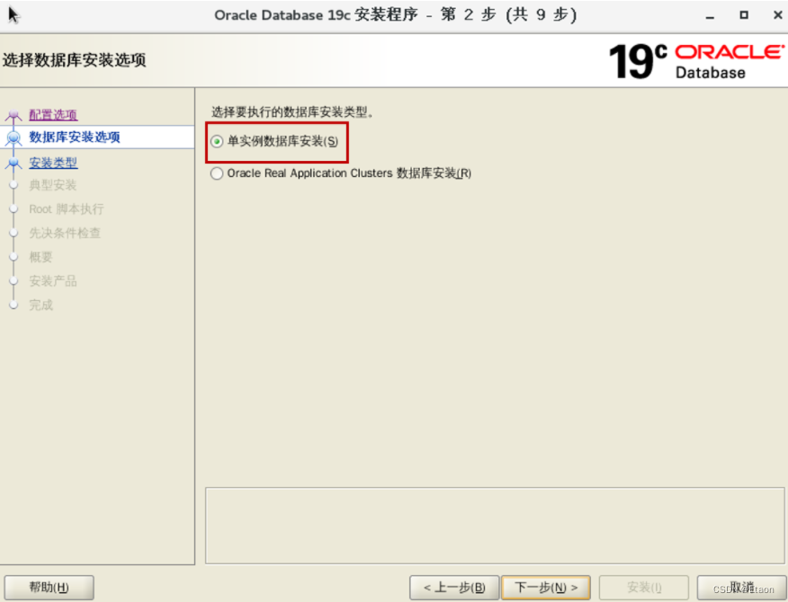Click the 安装产品 step label
Viewport: 788px width, 602px height.
(52, 281)
